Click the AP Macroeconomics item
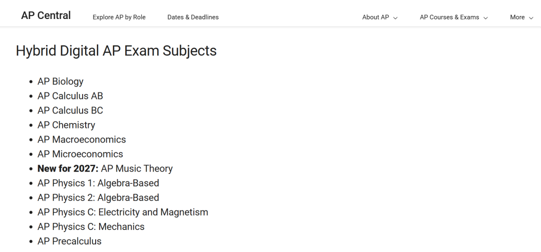 [x=82, y=139]
